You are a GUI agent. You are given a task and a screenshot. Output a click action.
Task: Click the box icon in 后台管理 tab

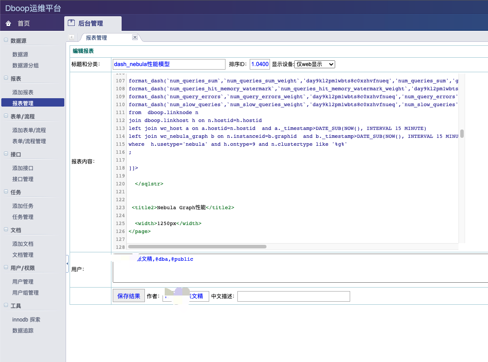coord(71,23)
